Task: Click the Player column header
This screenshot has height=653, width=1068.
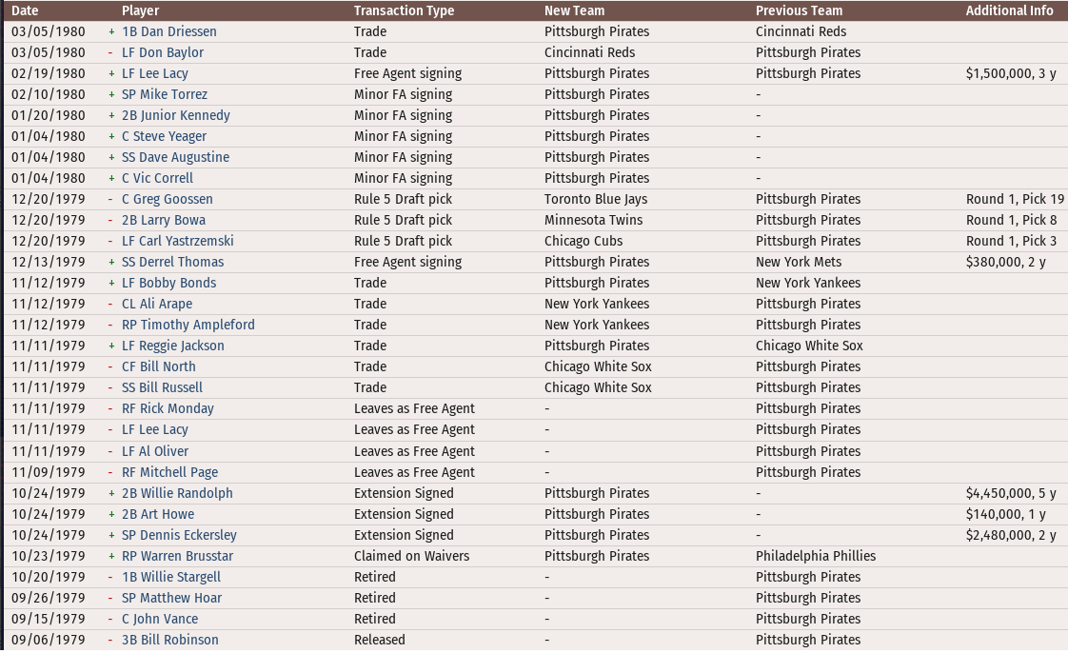Action: tap(140, 10)
